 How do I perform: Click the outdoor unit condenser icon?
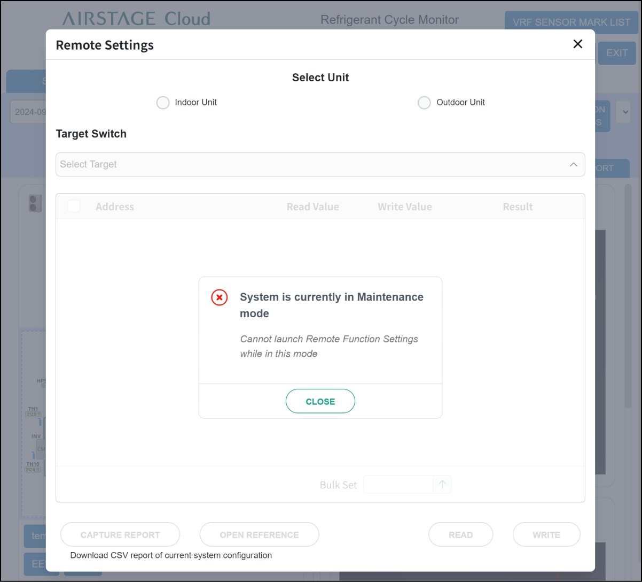(x=35, y=203)
